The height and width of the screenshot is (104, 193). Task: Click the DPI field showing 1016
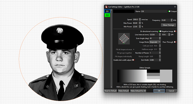click(165, 35)
